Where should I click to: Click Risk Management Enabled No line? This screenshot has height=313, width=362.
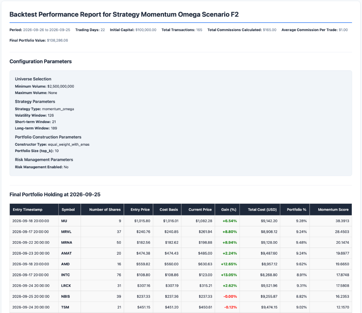tap(42, 167)
